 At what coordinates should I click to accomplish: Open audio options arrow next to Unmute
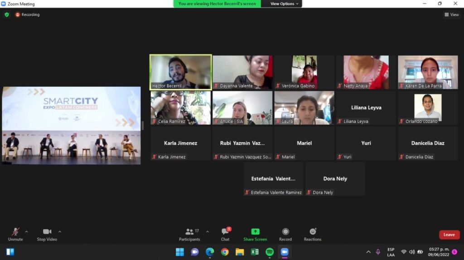[27, 232]
